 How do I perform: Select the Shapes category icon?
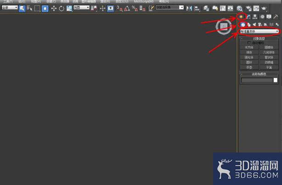point(249,25)
